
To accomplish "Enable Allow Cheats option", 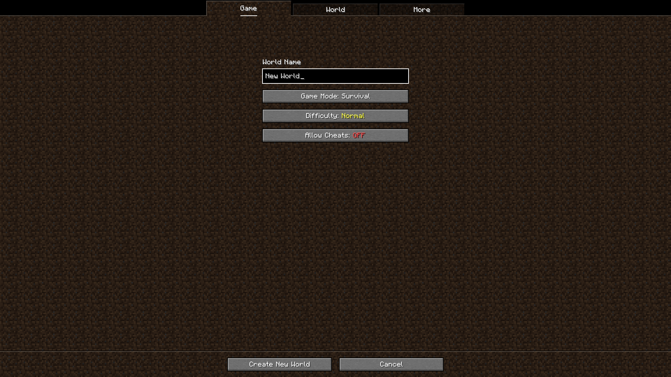I will [335, 135].
